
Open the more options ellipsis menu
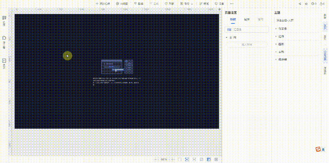tap(232, 4)
